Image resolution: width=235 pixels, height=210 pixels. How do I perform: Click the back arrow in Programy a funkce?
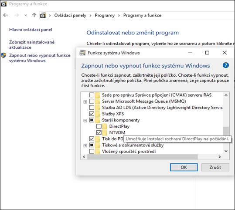point(6,15)
